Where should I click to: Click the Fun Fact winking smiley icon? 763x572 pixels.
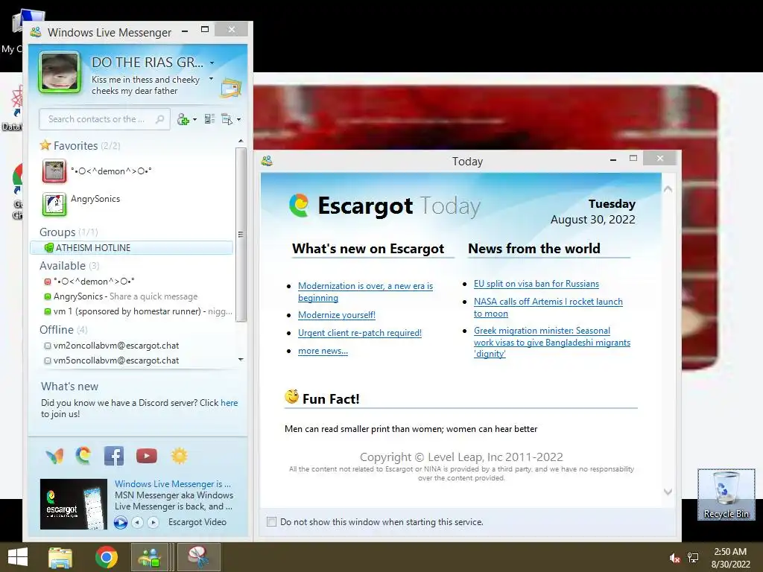pyautogui.click(x=291, y=397)
